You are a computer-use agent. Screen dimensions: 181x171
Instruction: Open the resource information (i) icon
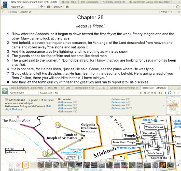point(178,7)
